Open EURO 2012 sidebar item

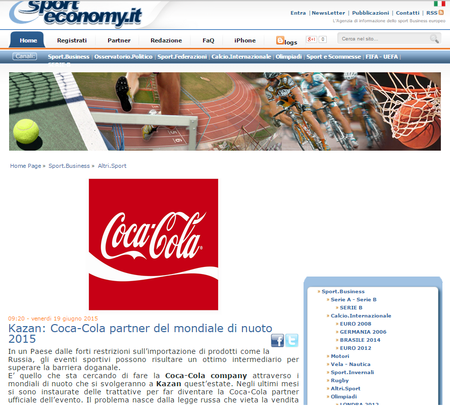point(355,348)
